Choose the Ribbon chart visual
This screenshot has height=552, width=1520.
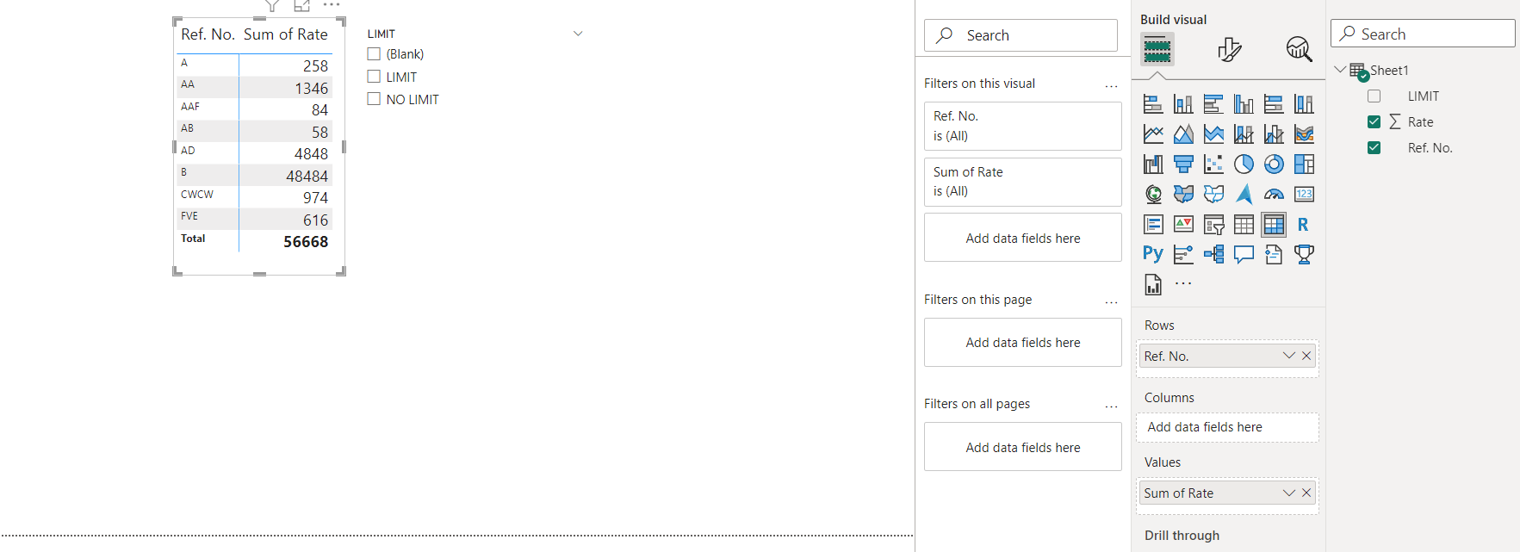point(1304,134)
